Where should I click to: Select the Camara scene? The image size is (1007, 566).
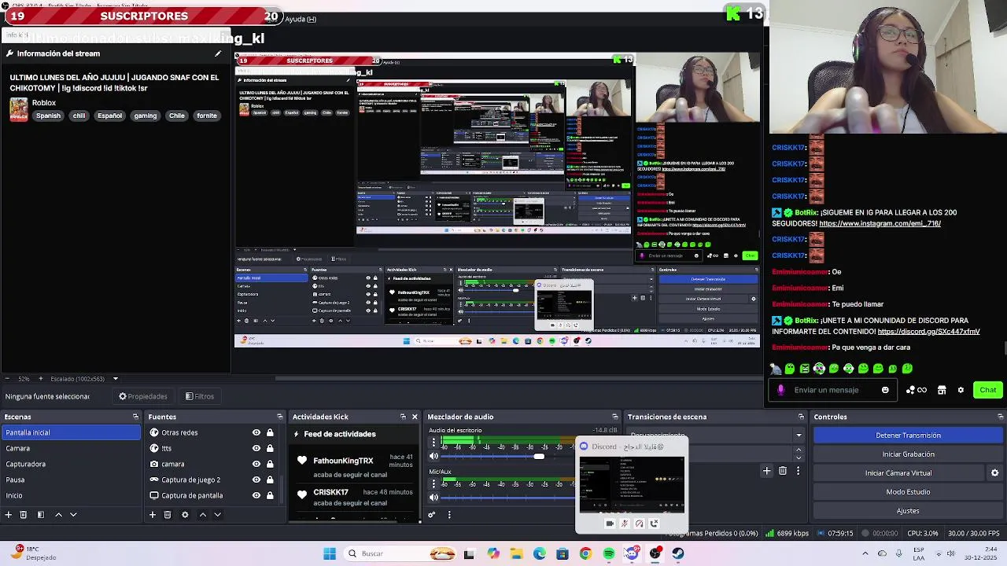point(71,448)
